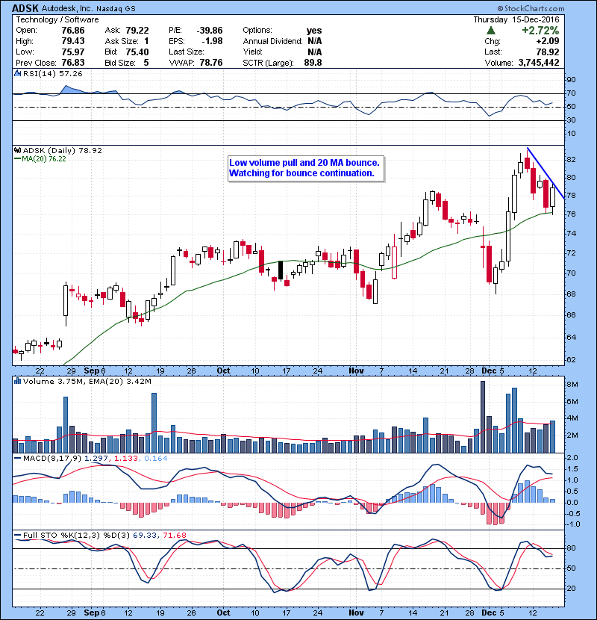Viewport: 597px width, 620px height.
Task: Click the Bid Size value 5
Action: click(x=146, y=63)
